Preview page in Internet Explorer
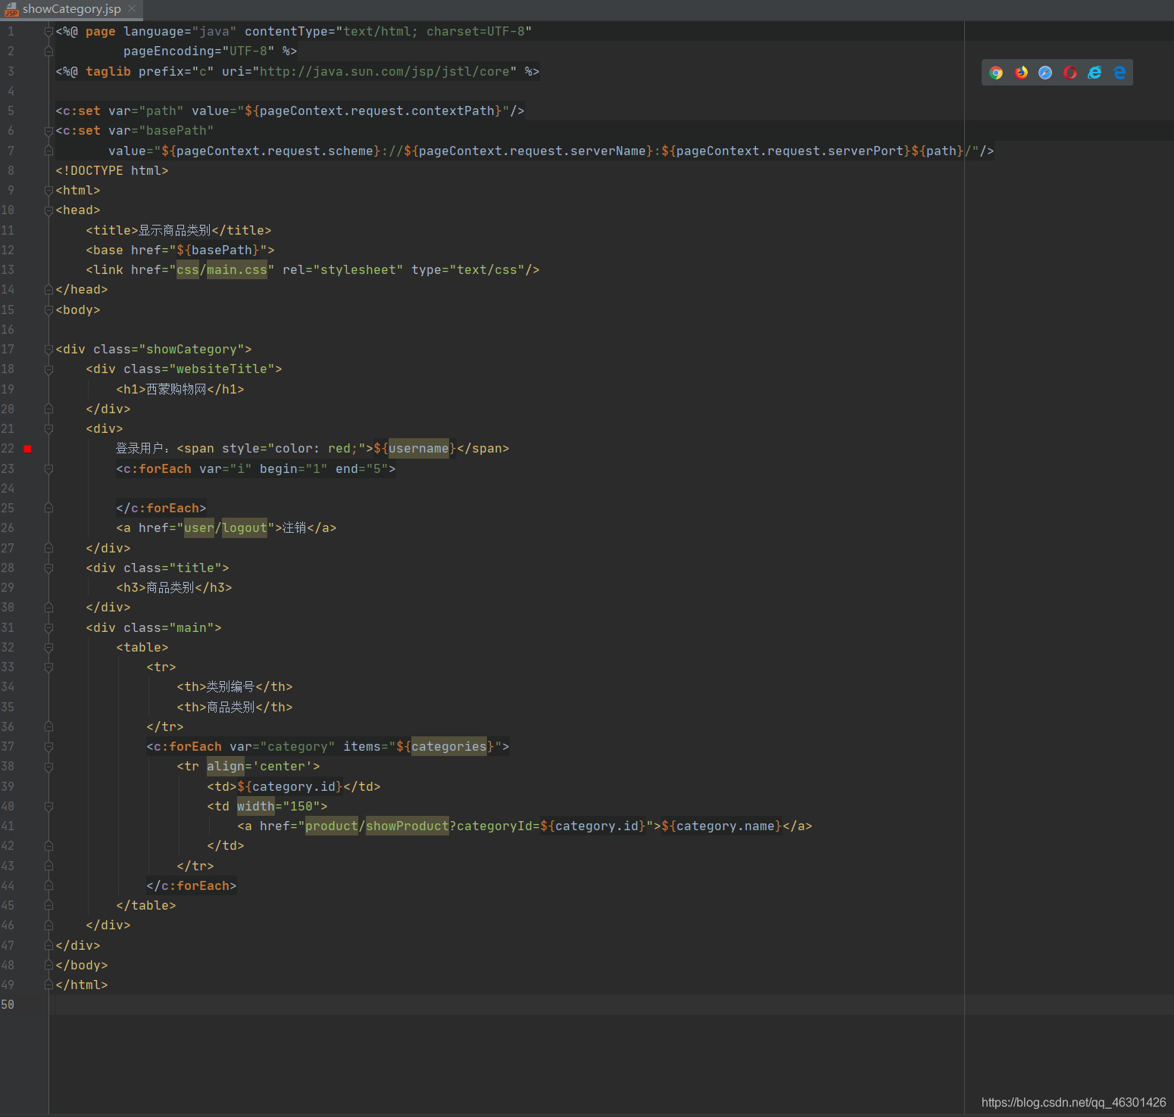This screenshot has width=1174, height=1117. pos(1094,73)
